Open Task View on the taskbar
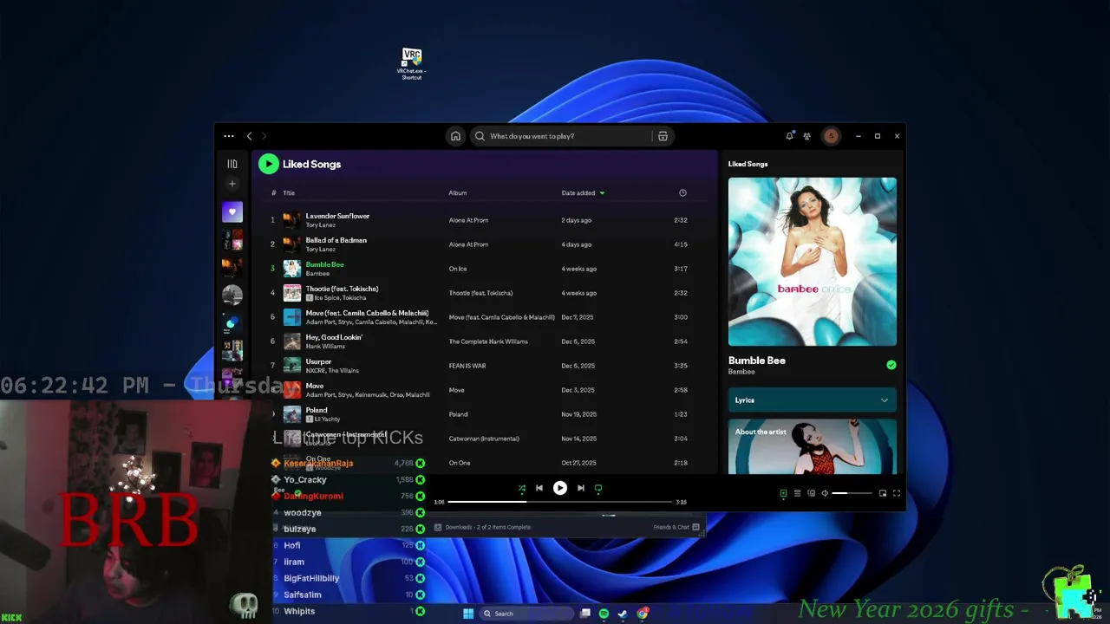The width and height of the screenshot is (1110, 624). click(585, 614)
